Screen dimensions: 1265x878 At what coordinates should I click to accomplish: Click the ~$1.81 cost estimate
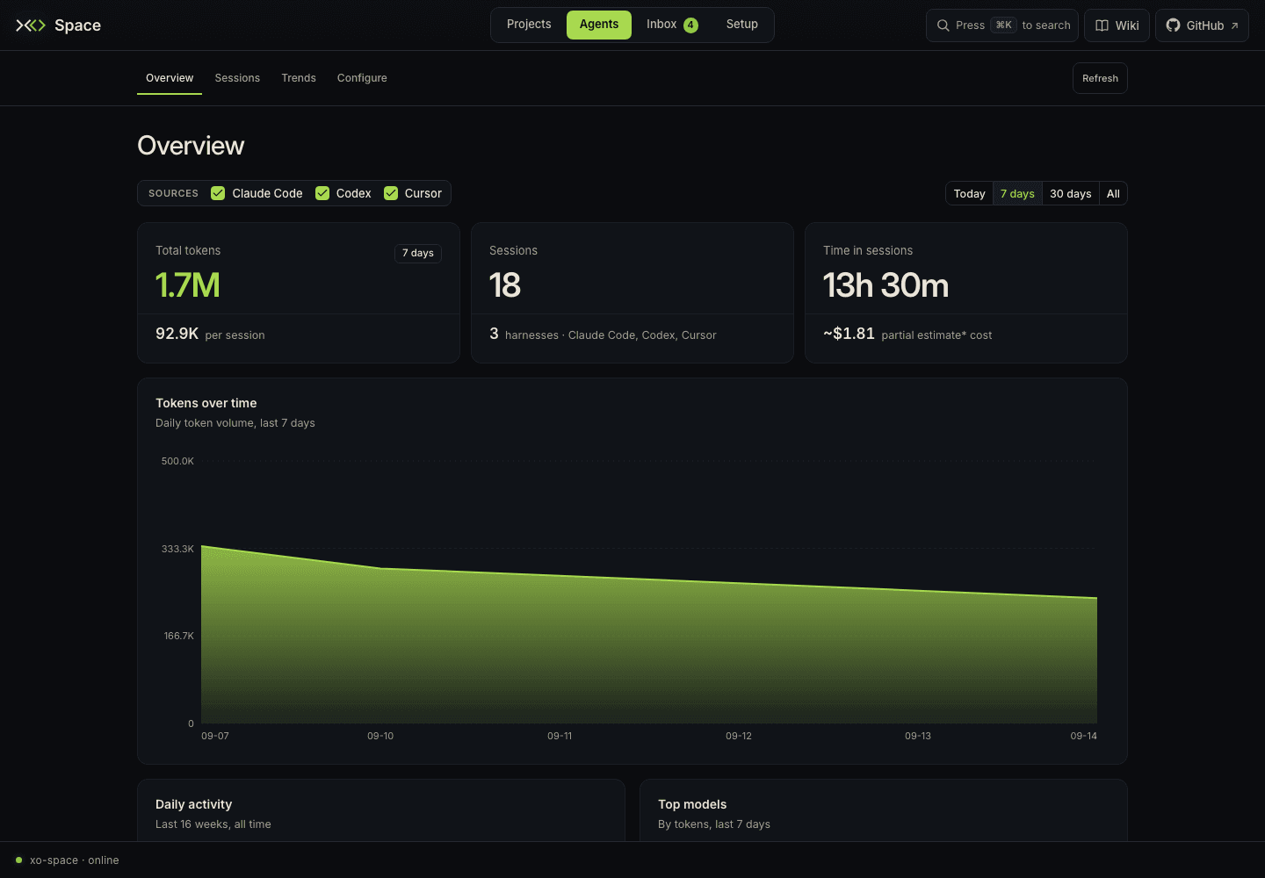pyautogui.click(x=849, y=334)
